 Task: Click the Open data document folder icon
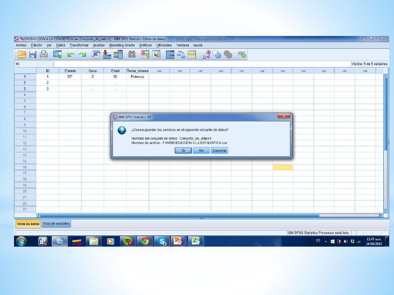coord(22,54)
